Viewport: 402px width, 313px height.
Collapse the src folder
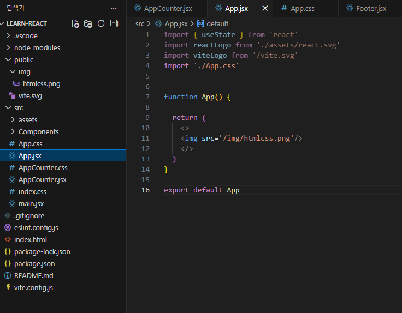point(19,107)
